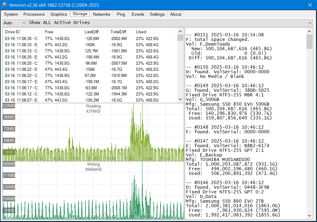Select row 03-16 11:06:22 - C:

90,75
